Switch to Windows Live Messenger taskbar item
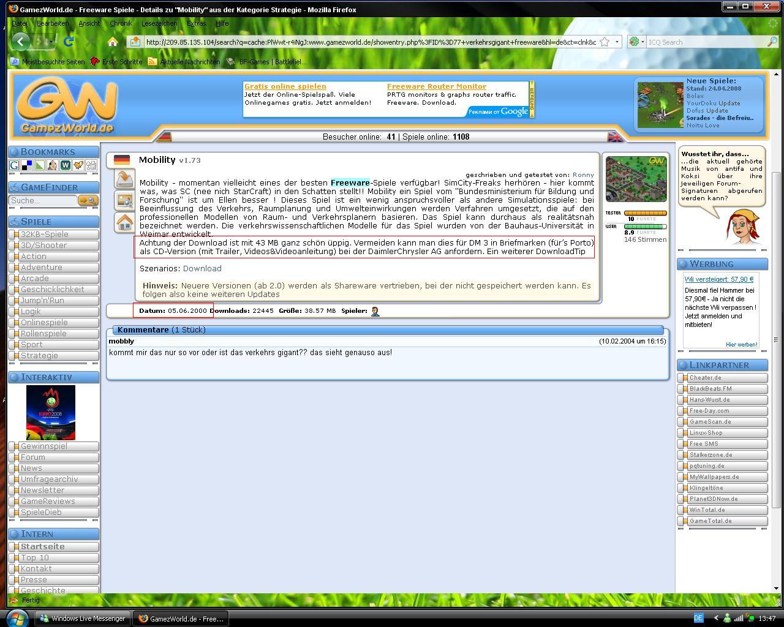784x627 pixels. click(x=83, y=618)
